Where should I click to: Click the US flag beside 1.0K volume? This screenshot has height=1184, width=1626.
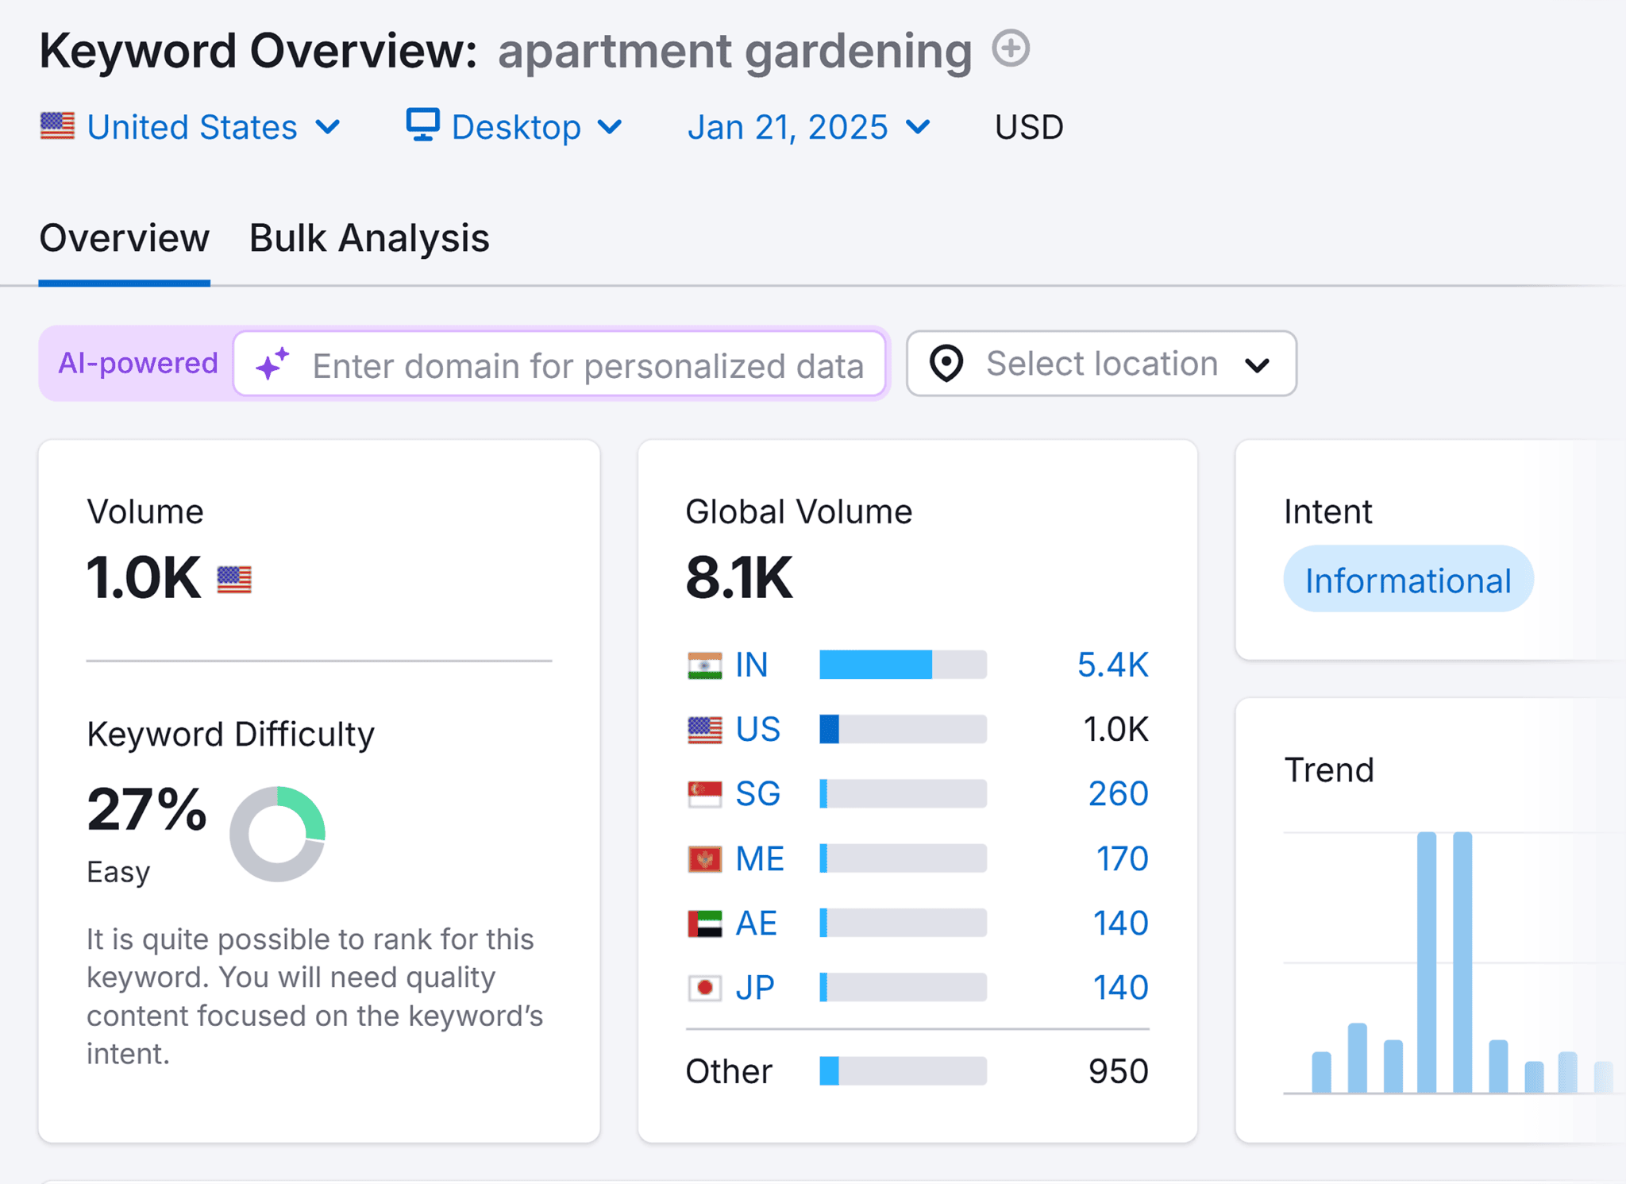(234, 580)
